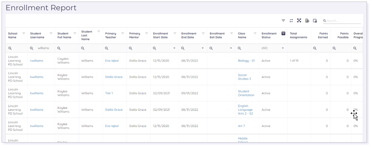Open the filter builder icon in the toolbar

tap(283, 21)
